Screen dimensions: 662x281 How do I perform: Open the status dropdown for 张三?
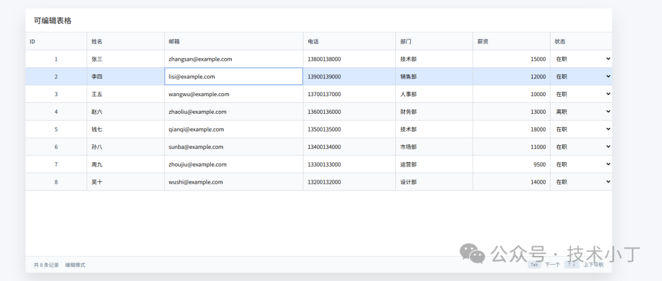(582, 59)
